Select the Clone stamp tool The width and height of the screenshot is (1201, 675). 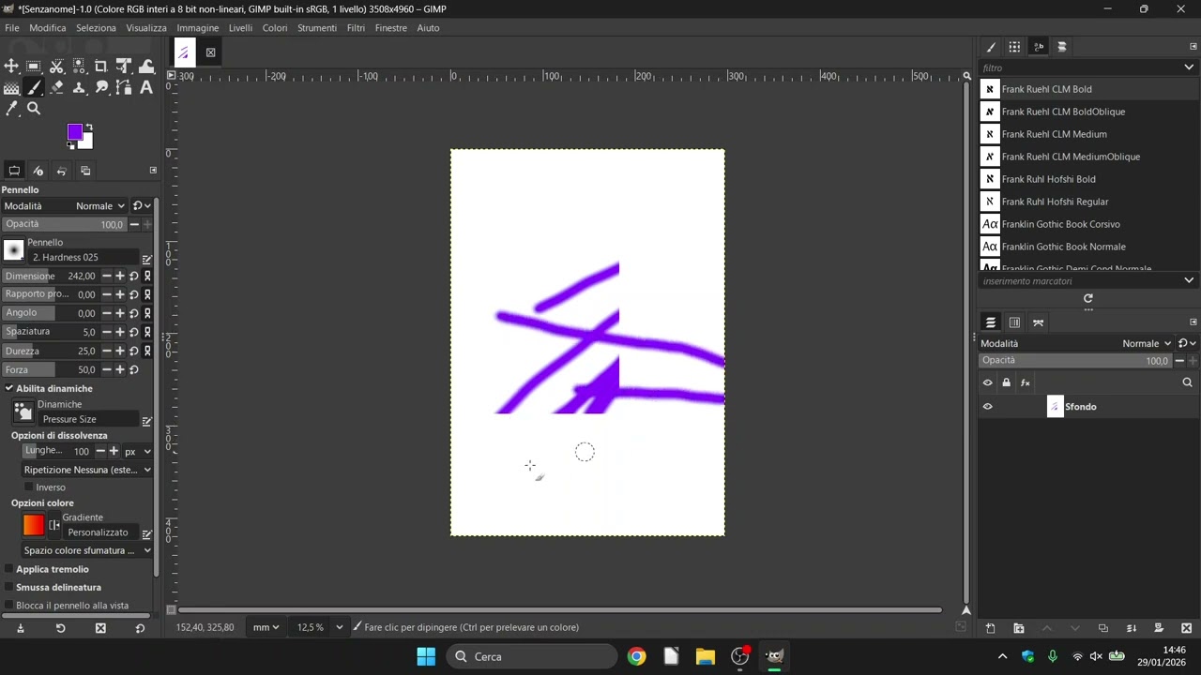pos(79,88)
